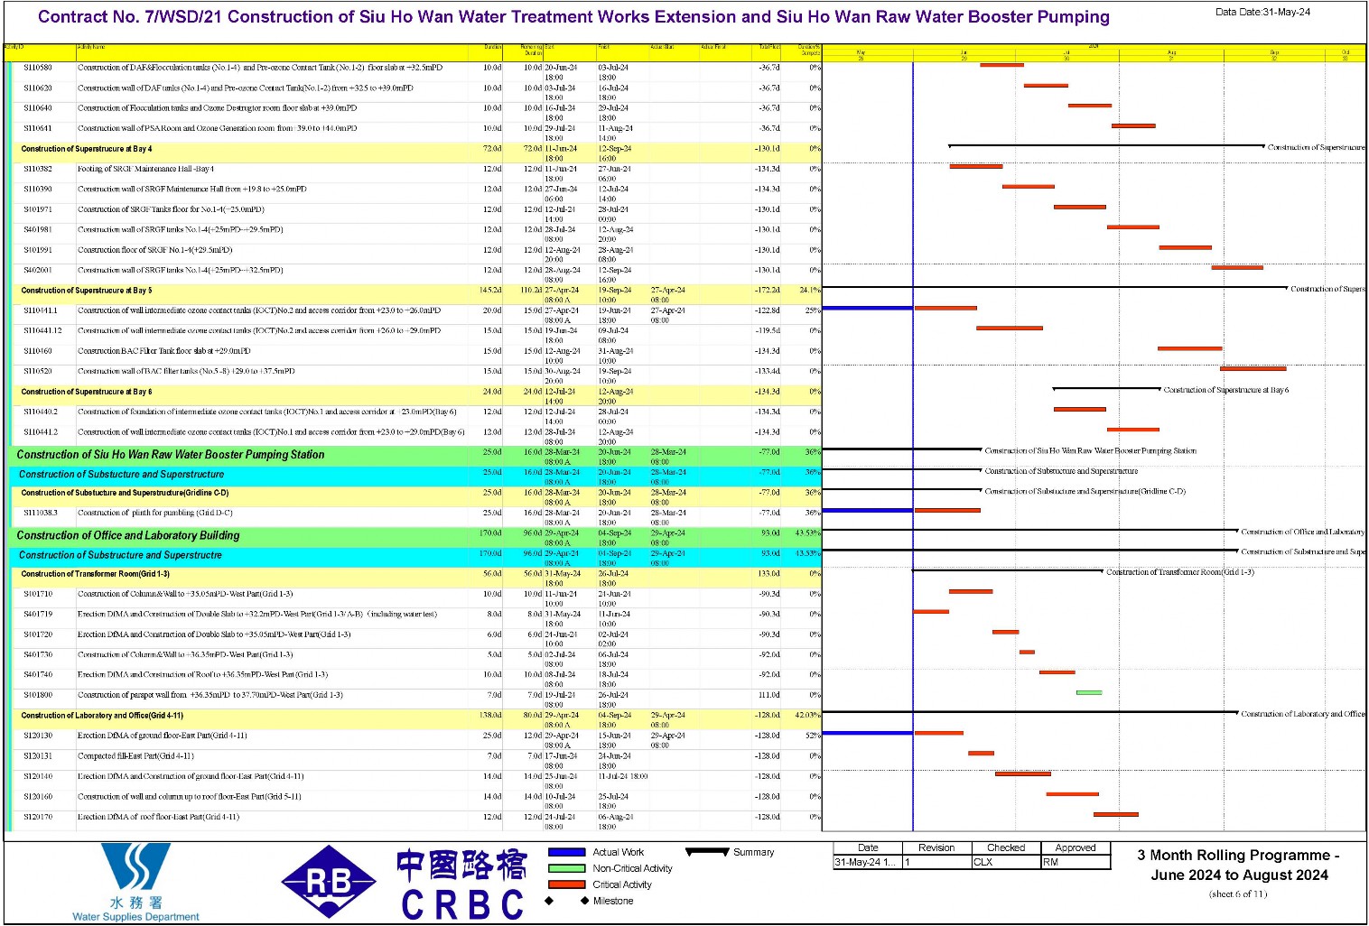Click the Critical Activity red legend swatch

point(567,884)
